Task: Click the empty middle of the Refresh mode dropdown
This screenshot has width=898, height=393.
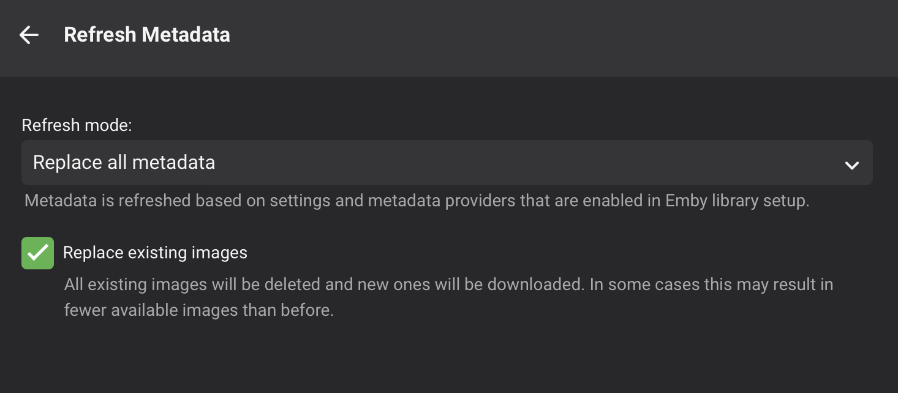Action: 490,163
